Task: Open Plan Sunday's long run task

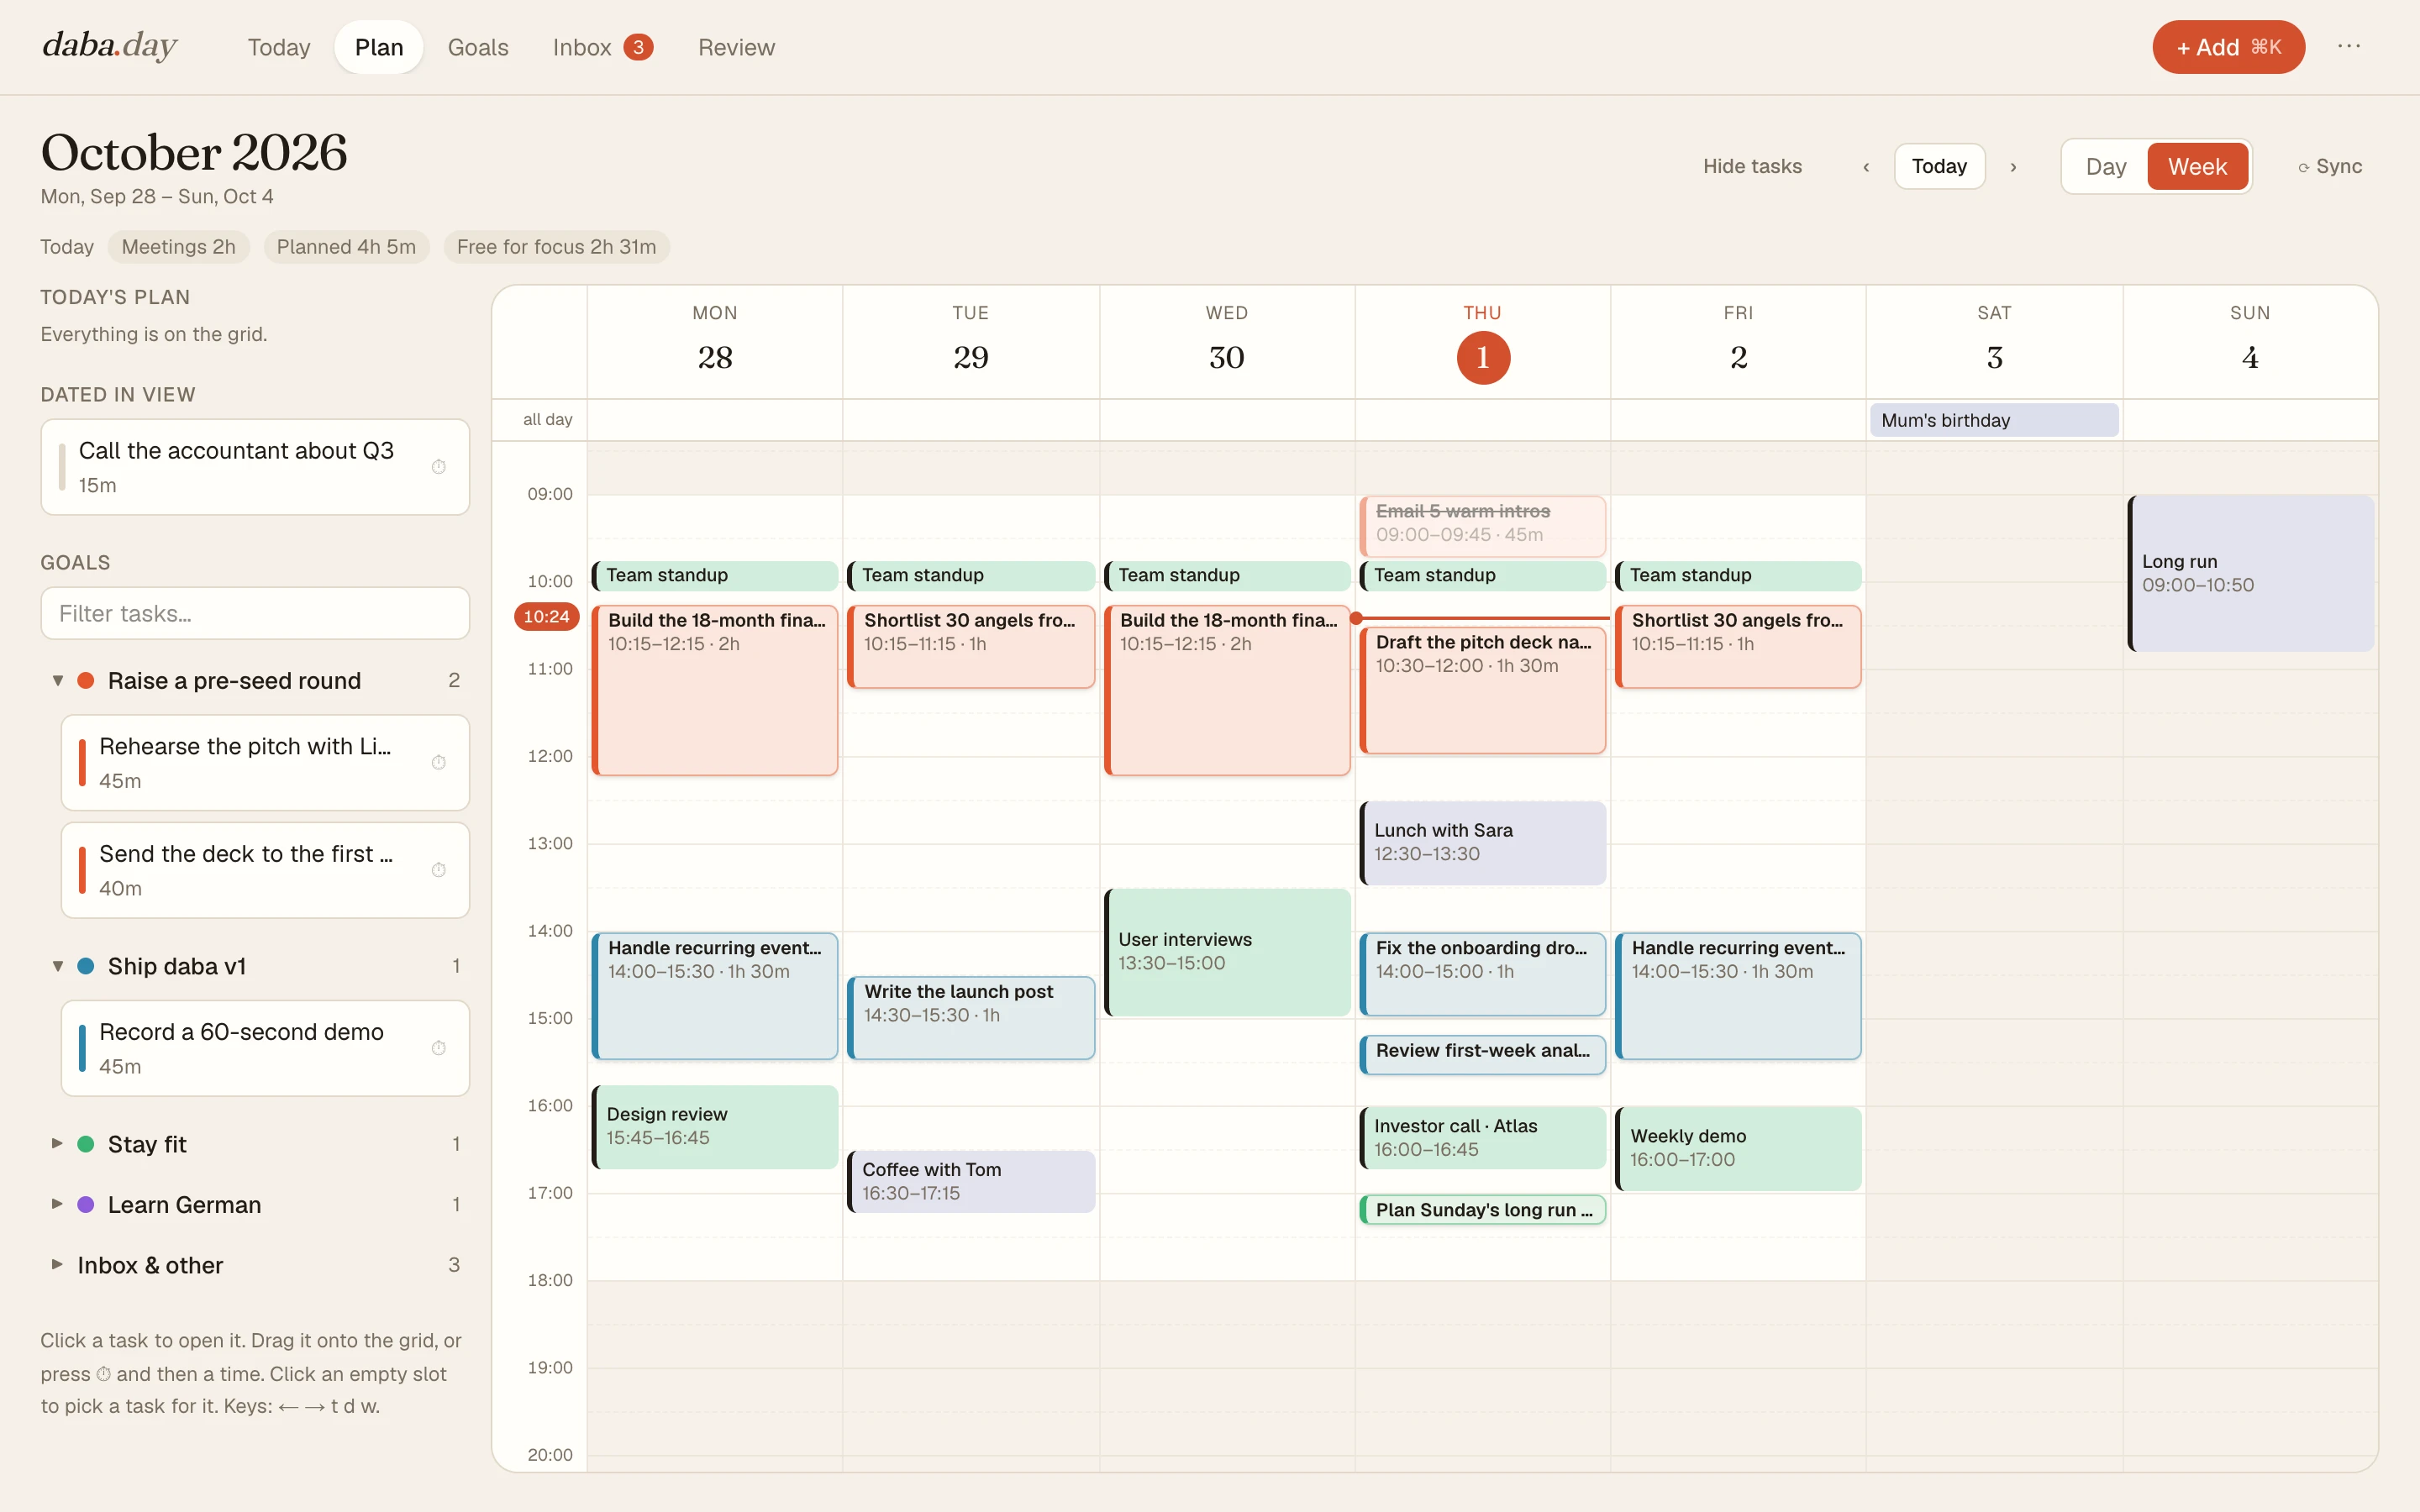Action: point(1483,1209)
